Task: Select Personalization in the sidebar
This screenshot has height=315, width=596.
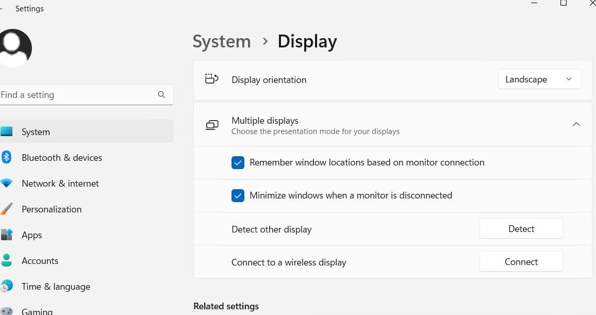Action: click(x=87, y=209)
